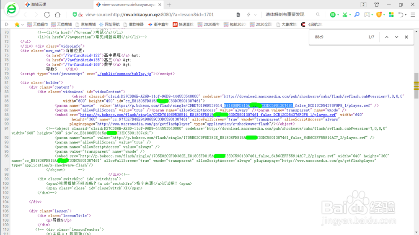The image size is (419, 235).
Task: Jump to next find match
Action: (x=396, y=37)
